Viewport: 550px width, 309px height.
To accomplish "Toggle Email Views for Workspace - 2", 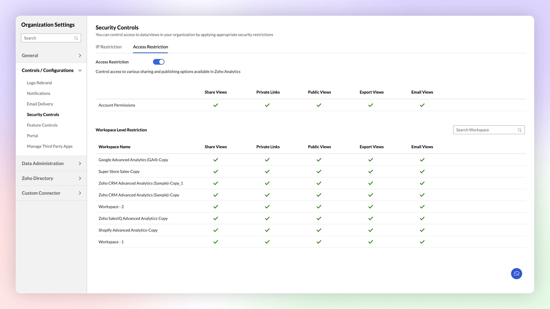I will pyautogui.click(x=422, y=207).
